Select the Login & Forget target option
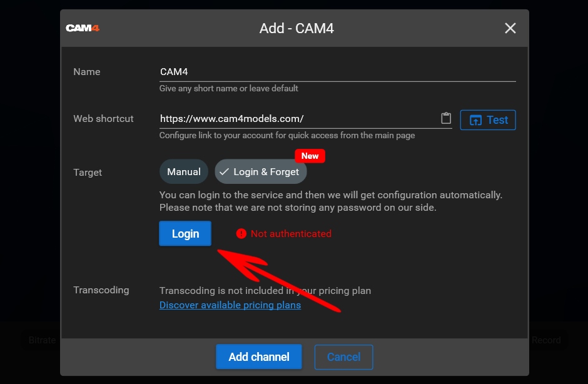 [x=261, y=172]
